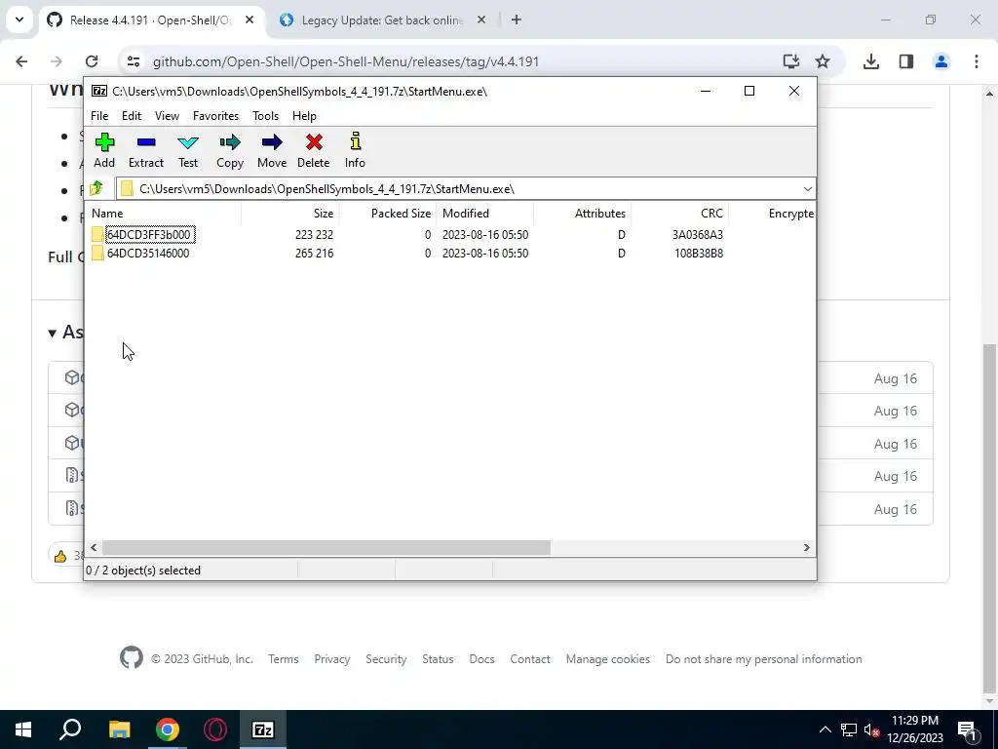Sort by Packed Size column header
Viewport: 998px width, 749px height.
tap(388, 214)
